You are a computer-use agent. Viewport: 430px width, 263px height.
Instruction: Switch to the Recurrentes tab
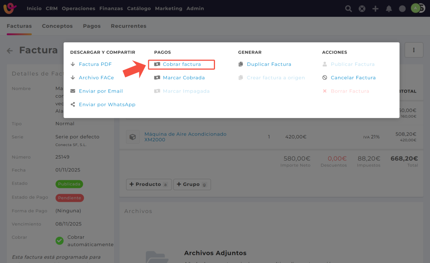128,26
